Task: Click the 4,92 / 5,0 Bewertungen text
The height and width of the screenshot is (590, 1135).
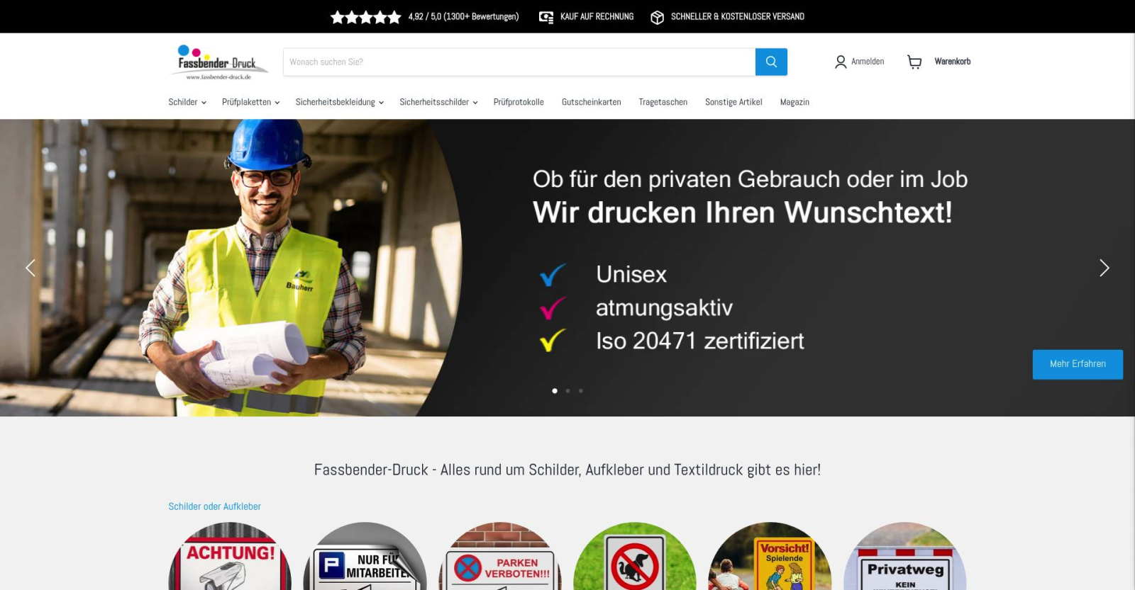Action: pos(463,16)
